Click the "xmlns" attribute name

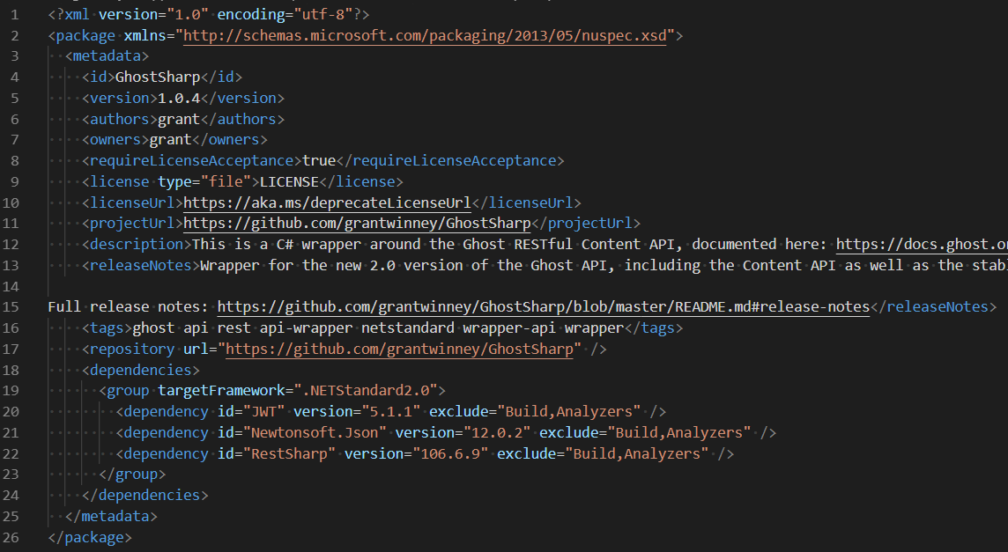pyautogui.click(x=145, y=35)
